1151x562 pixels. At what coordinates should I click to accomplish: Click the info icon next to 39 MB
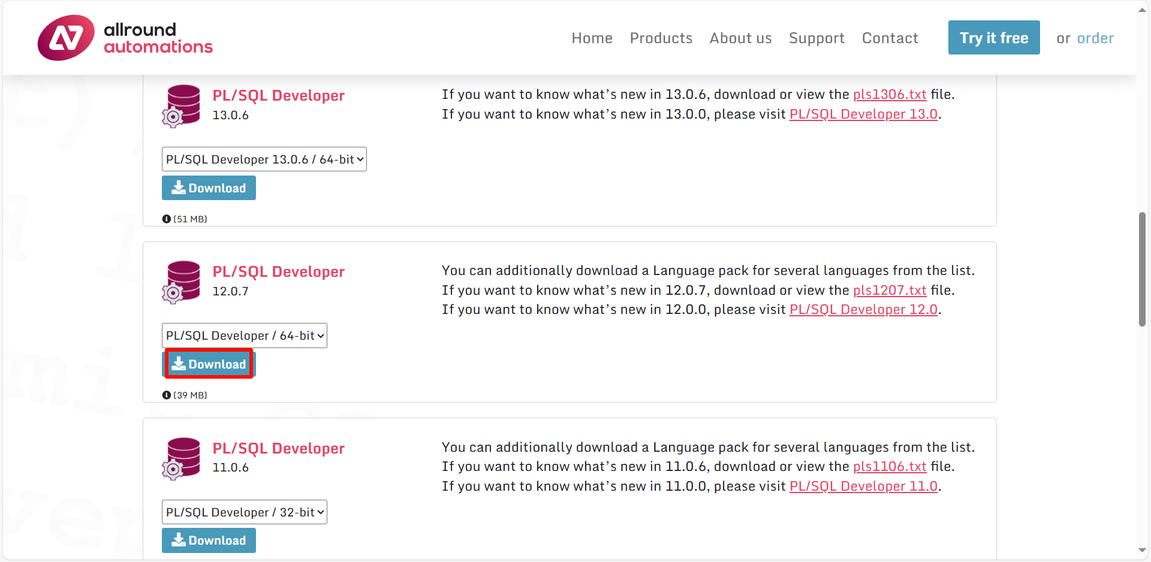coord(167,395)
